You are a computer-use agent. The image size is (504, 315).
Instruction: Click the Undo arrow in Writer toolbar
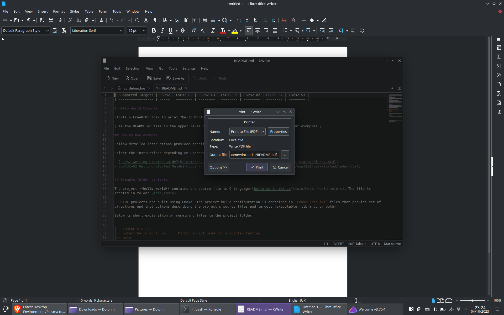[x=112, y=20]
